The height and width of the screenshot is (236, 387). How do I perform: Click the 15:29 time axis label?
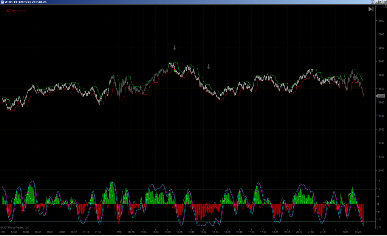tap(167, 232)
